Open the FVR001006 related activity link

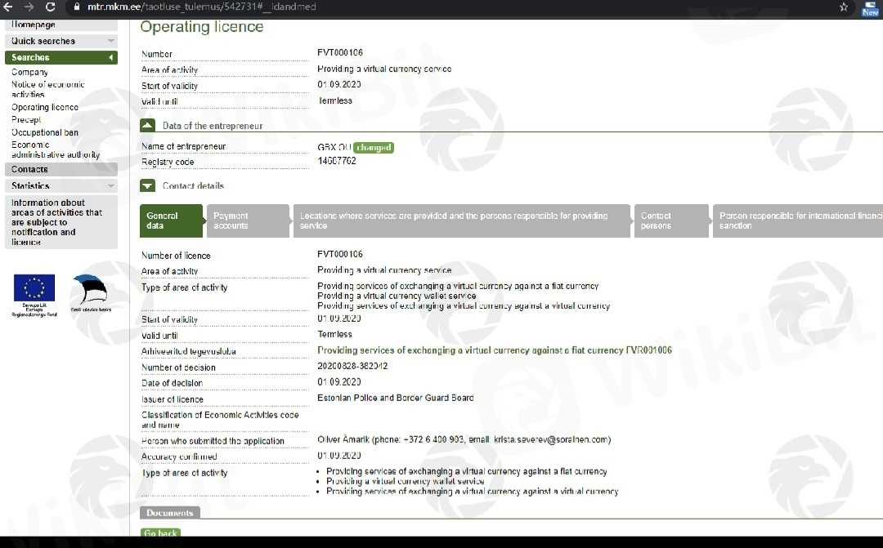coord(494,350)
